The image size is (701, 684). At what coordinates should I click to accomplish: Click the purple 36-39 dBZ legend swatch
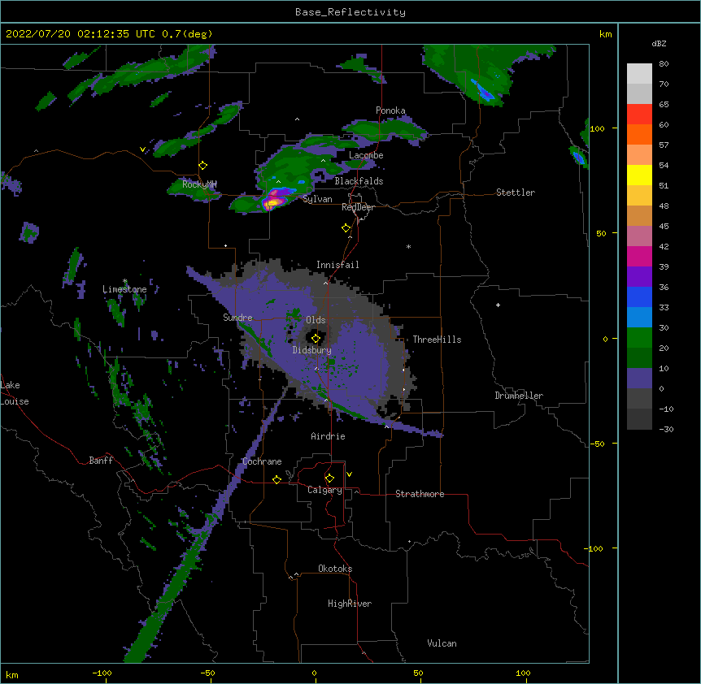[x=639, y=276]
